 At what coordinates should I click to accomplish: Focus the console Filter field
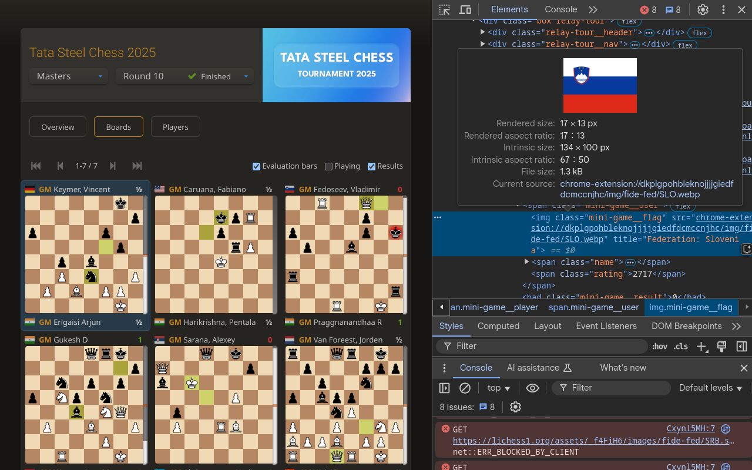pos(611,388)
